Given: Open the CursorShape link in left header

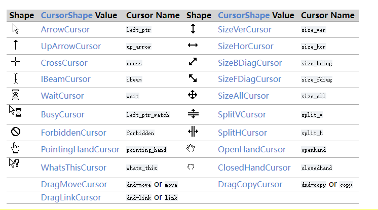Looking at the screenshot, I should [63, 15].
